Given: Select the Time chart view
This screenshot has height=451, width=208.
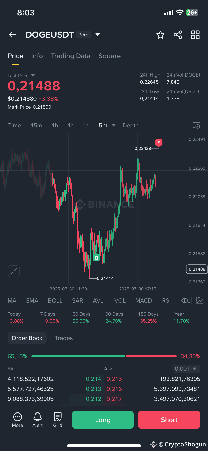Looking at the screenshot, I should 15,125.
